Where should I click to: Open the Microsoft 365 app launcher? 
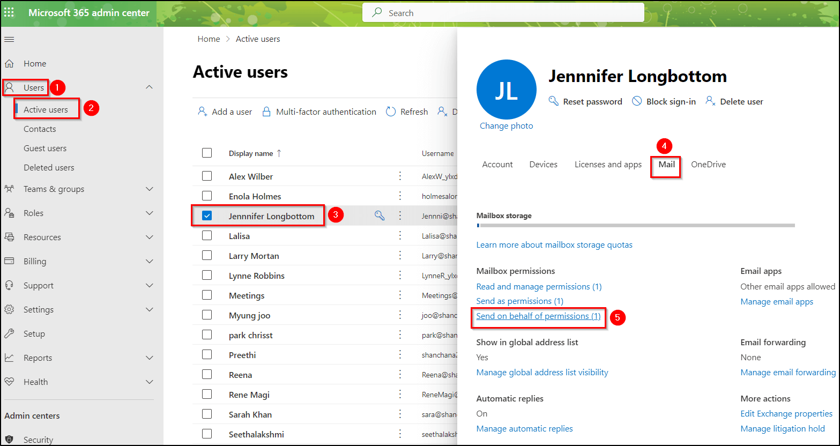(x=9, y=12)
